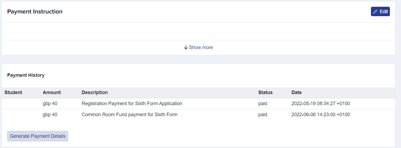Select the 2022-05-19 08:34:27 date cell

click(x=321, y=104)
